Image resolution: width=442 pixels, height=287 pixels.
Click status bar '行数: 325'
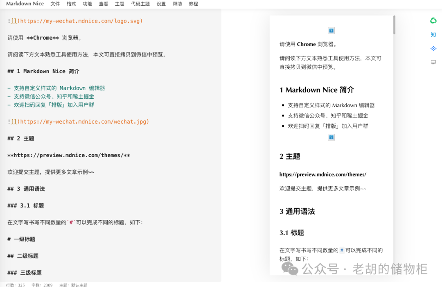(16, 285)
